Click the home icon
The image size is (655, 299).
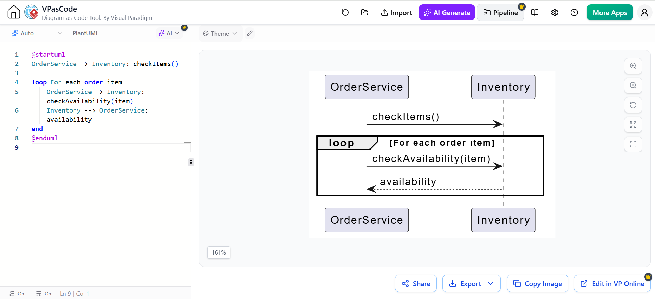pos(14,12)
